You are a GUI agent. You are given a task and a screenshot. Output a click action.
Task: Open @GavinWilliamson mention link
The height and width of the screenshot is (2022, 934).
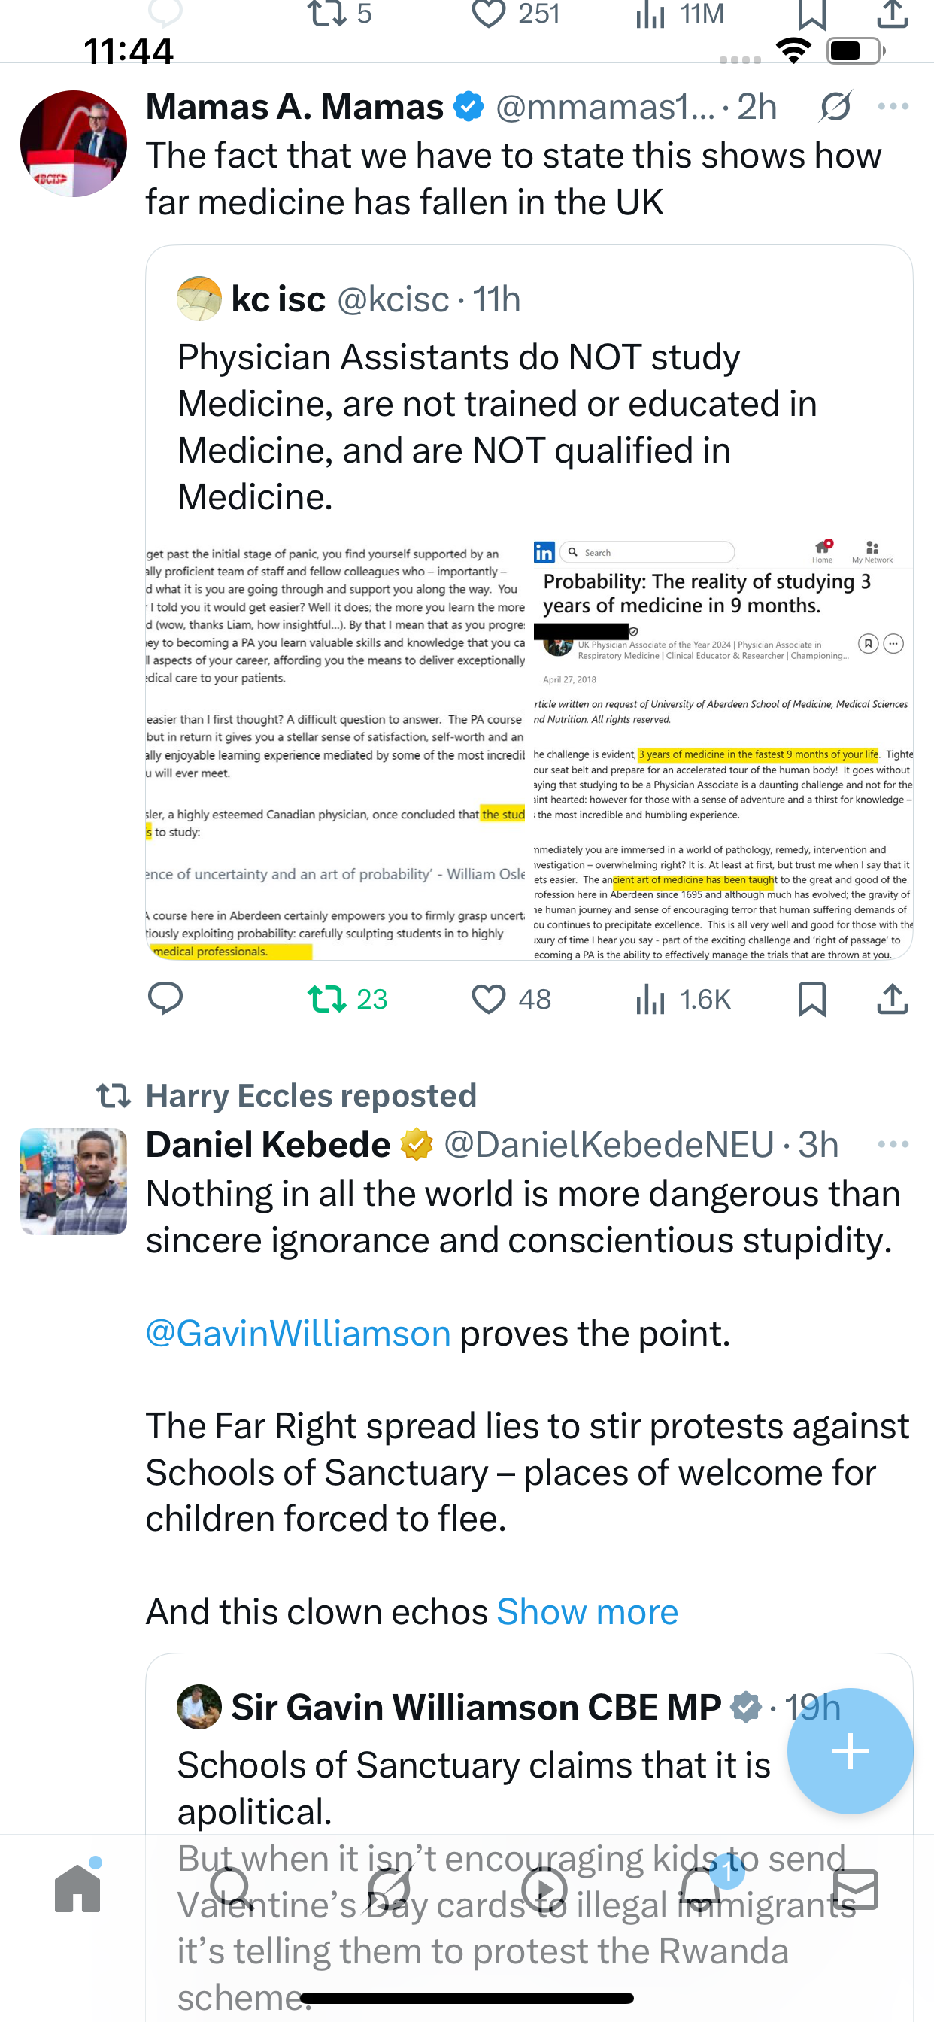pyautogui.click(x=299, y=1334)
